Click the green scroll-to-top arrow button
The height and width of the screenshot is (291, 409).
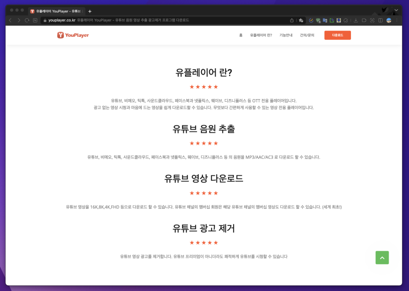[x=382, y=258]
